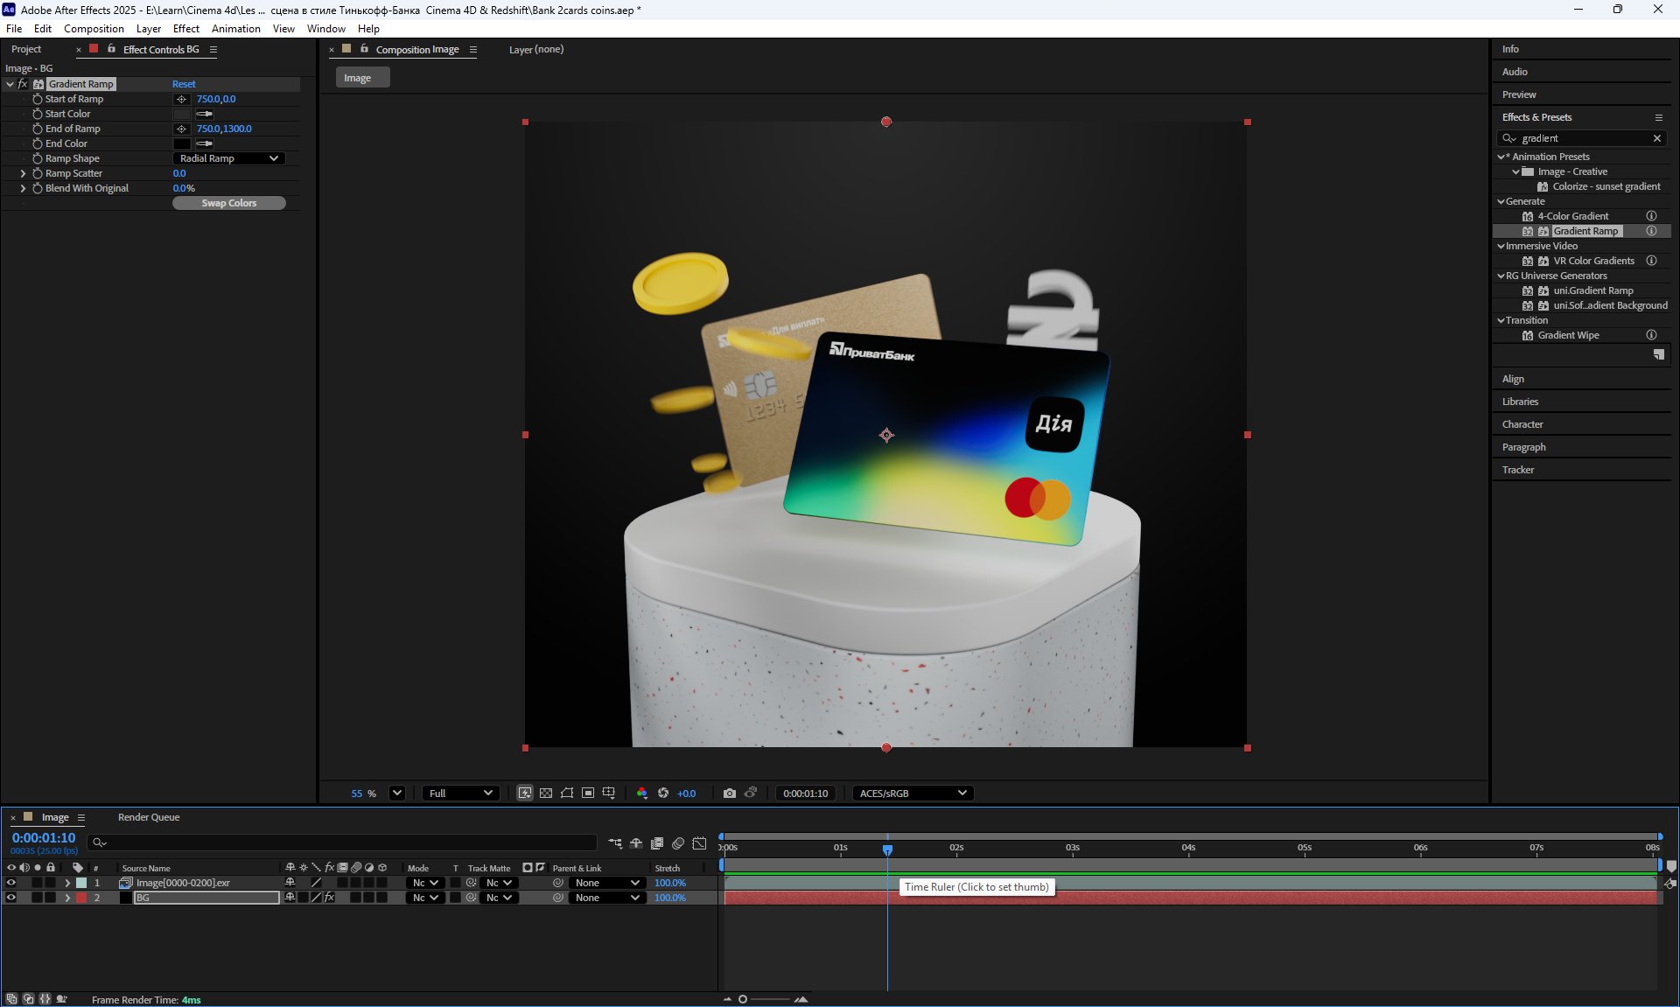The height and width of the screenshot is (1007, 1680).
Task: Click the End Color swatch
Action: [x=182, y=144]
